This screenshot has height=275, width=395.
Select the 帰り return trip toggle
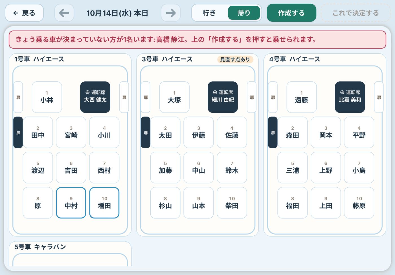click(x=244, y=13)
